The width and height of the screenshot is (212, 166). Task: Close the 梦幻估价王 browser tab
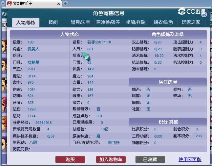pyautogui.click(x=58, y=4)
